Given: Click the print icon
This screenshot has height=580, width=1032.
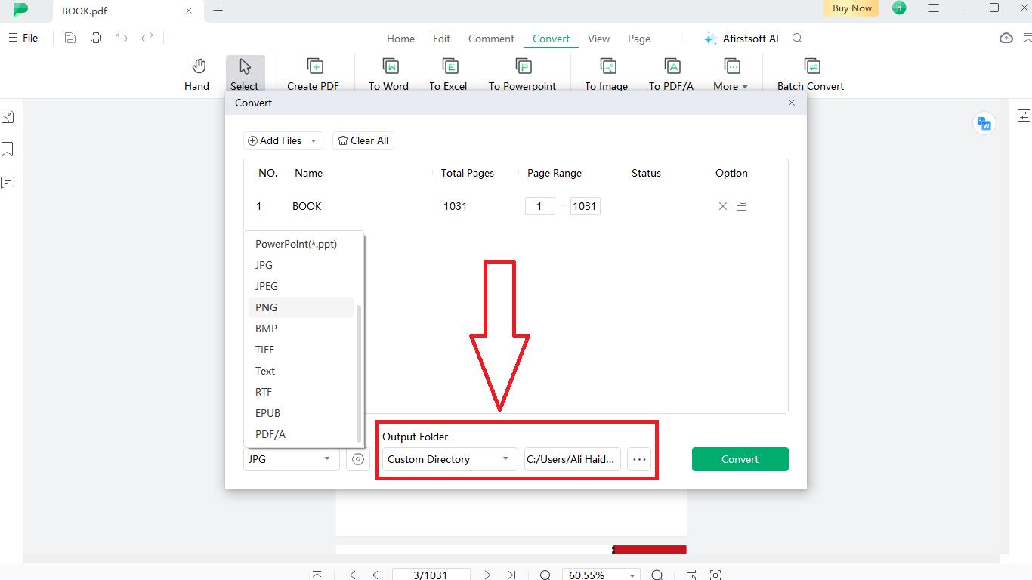Looking at the screenshot, I should click(x=96, y=38).
